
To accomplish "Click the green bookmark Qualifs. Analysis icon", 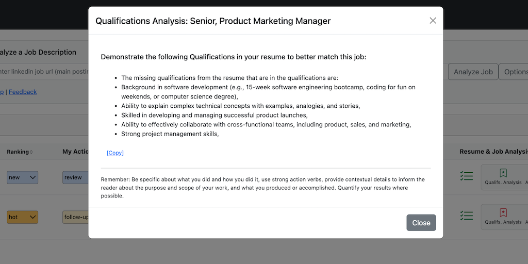I will 503,173.
